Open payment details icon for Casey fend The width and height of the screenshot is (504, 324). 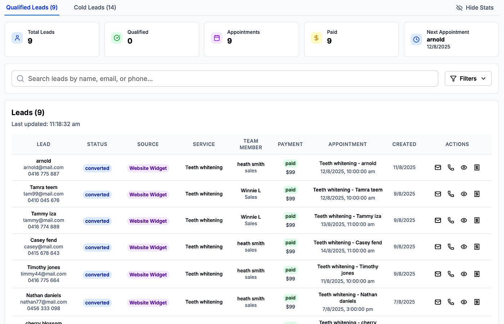coord(477,247)
